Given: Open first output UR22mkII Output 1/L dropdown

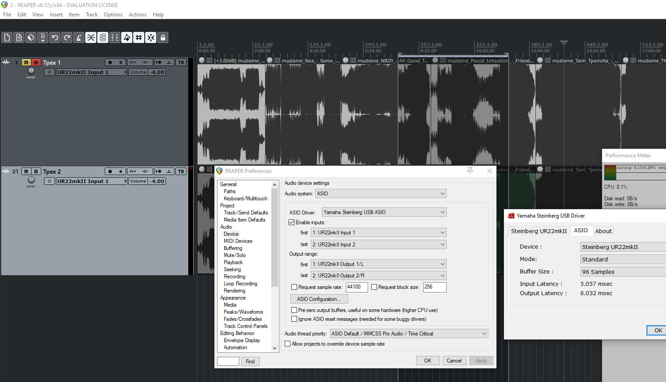Looking at the screenshot, I should pyautogui.click(x=379, y=264).
